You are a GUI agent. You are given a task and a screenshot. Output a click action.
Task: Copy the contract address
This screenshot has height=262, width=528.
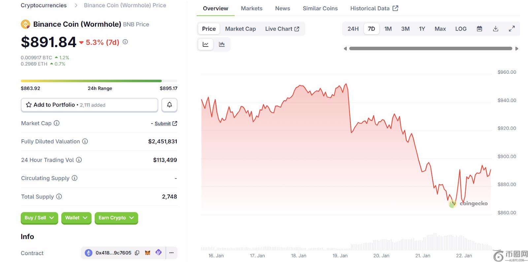click(137, 253)
